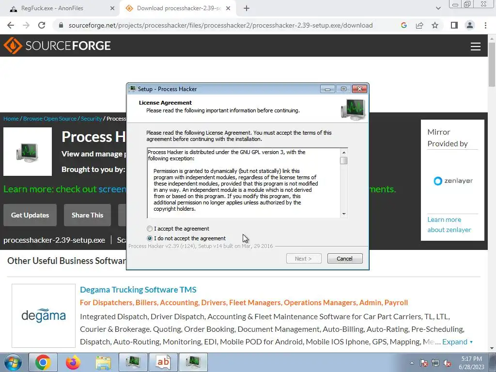Open Firefox from taskbar

coord(73,362)
